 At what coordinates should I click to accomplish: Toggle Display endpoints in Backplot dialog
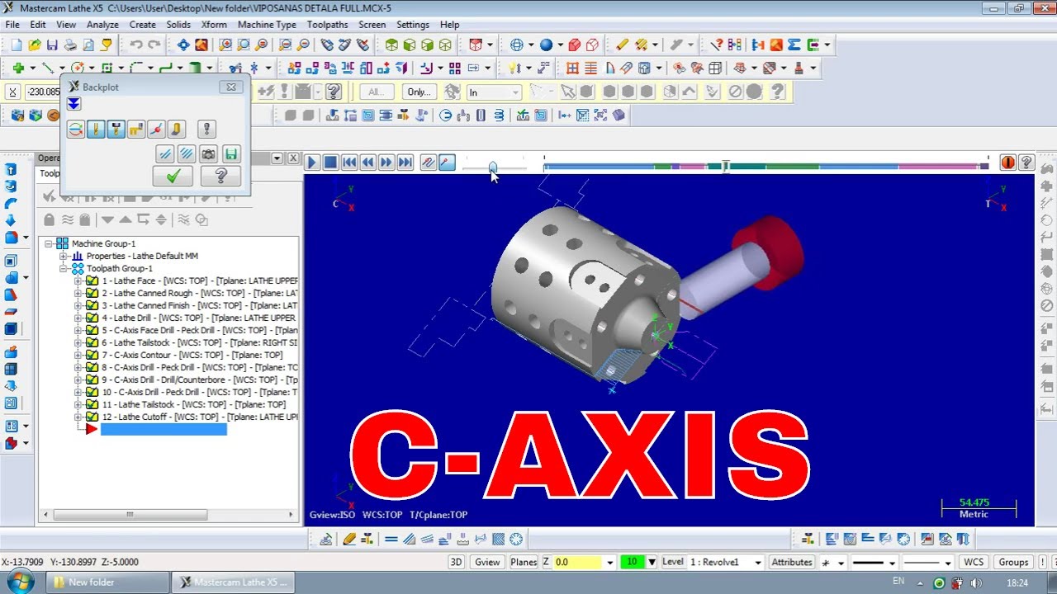coord(155,129)
